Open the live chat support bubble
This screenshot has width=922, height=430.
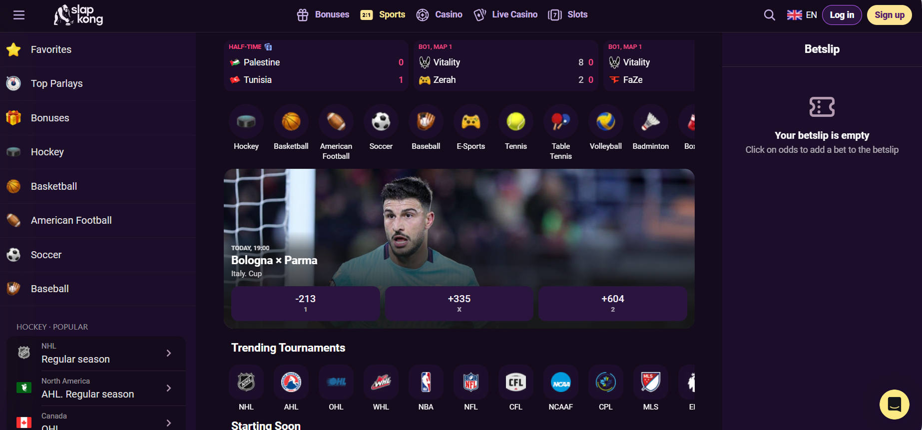click(895, 405)
